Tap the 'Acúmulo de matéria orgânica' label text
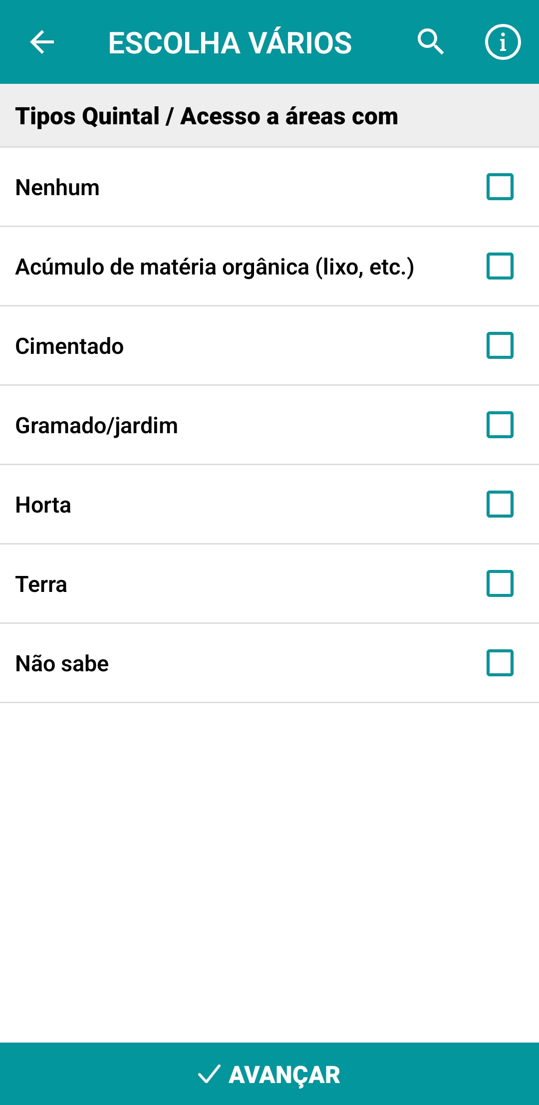Viewport: 539px width, 1105px height. [x=215, y=267]
